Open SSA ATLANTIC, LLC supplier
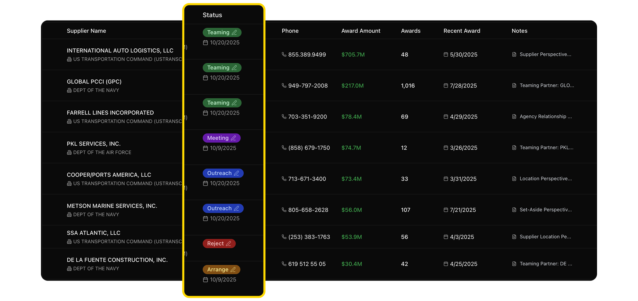638x301 pixels. point(93,233)
